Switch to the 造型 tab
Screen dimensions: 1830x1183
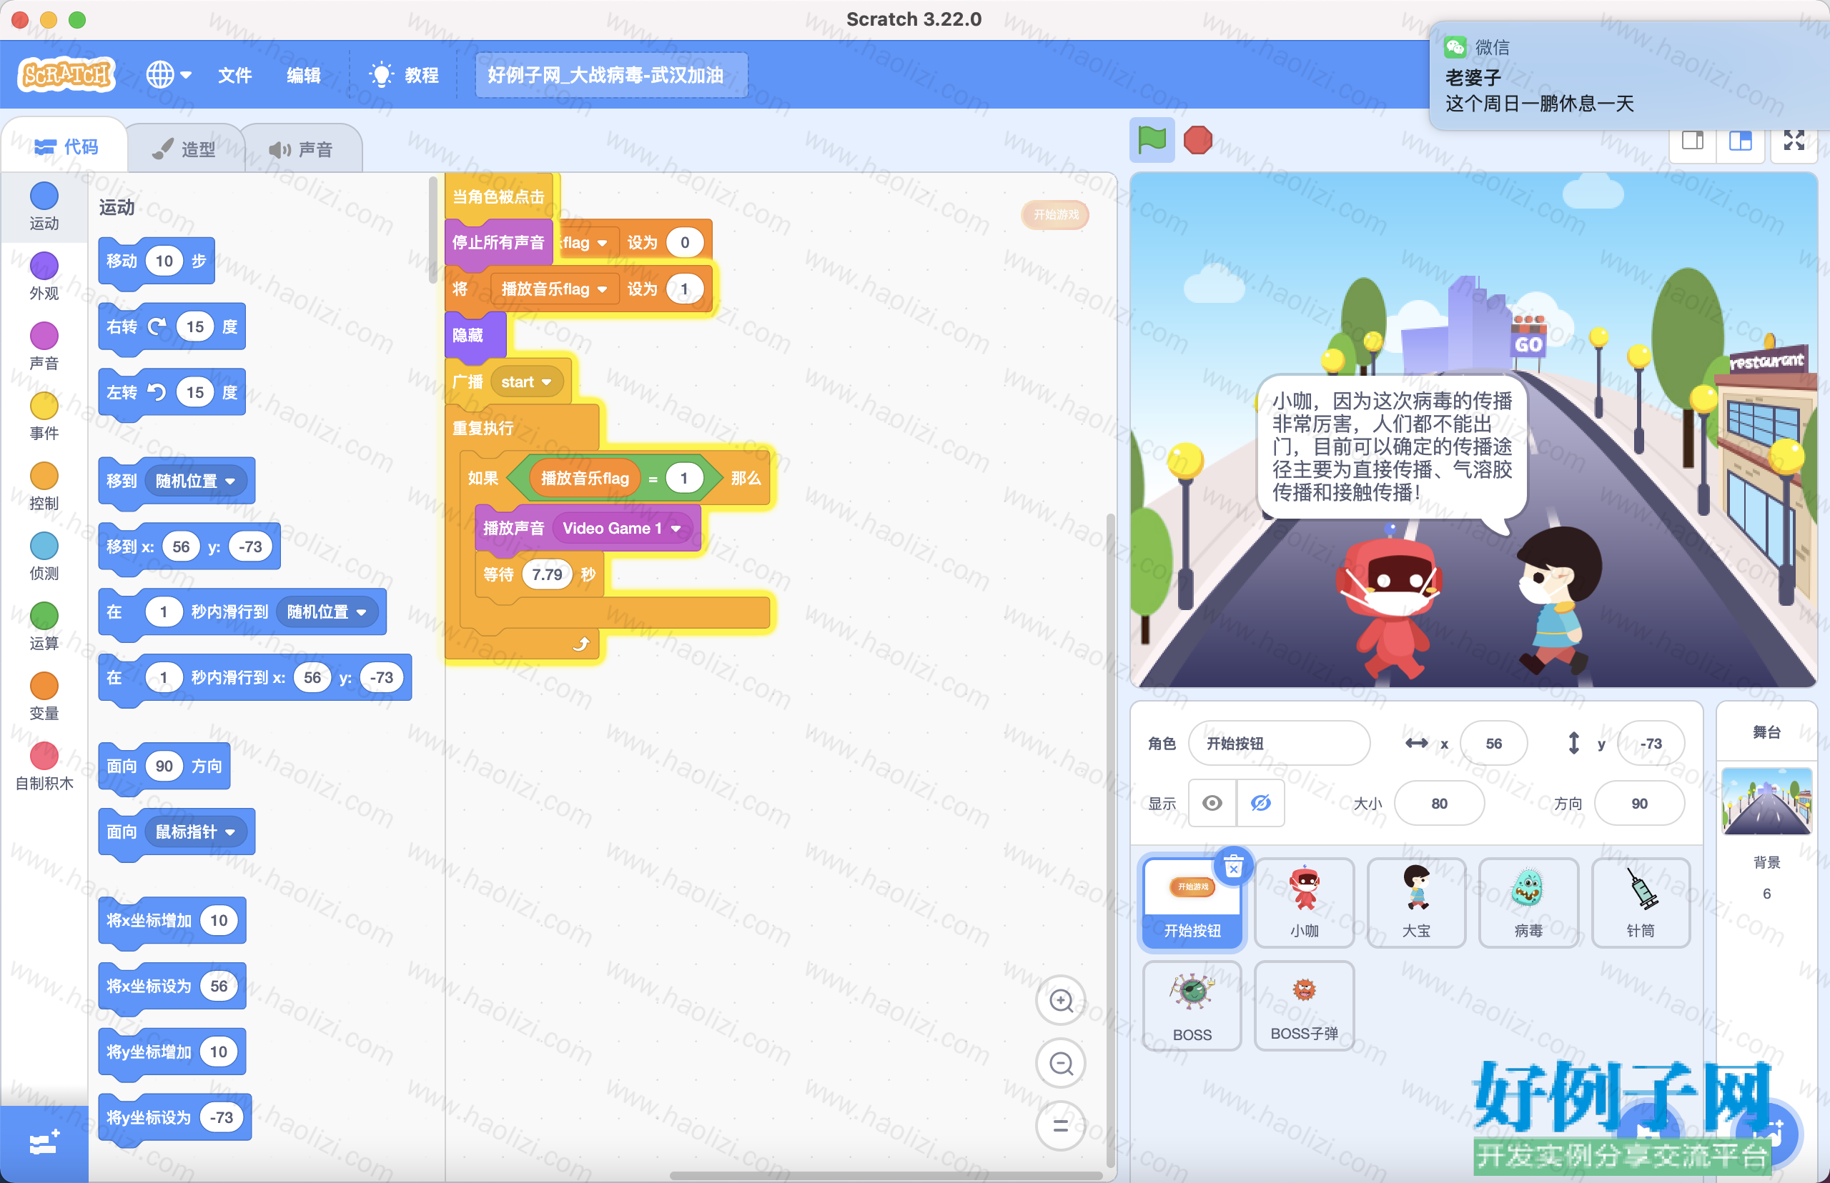coord(184,149)
